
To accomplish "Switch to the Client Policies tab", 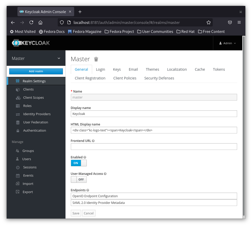I will (125, 78).
